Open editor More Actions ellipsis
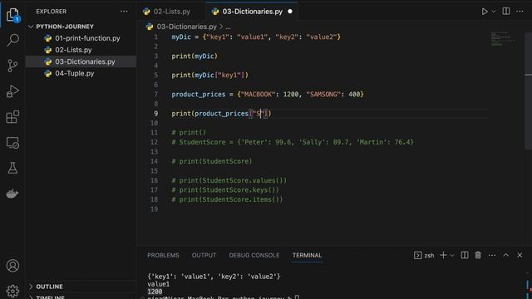532x299 pixels. point(520,12)
